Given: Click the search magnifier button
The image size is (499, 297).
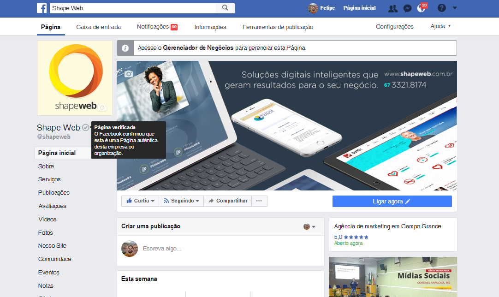Looking at the screenshot, I should [225, 8].
